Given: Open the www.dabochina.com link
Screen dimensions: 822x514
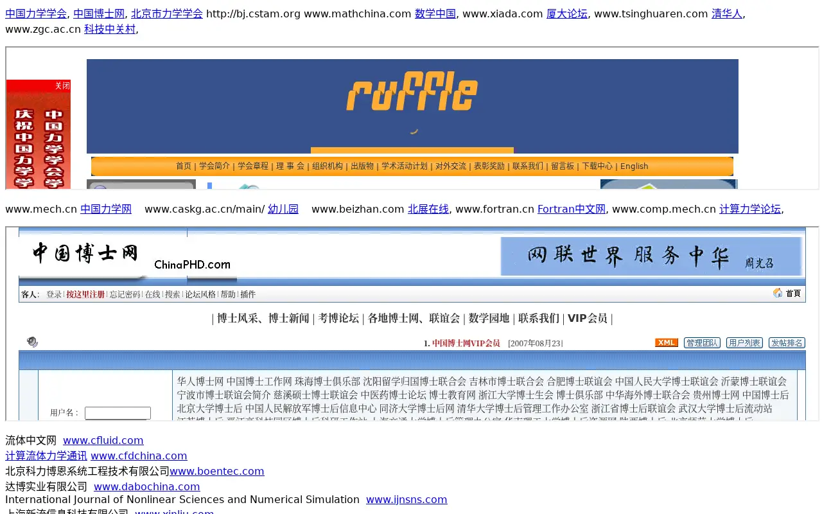Looking at the screenshot, I should click(x=147, y=486).
